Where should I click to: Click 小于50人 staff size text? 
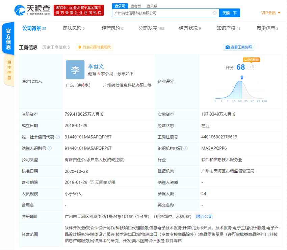pos(73,194)
